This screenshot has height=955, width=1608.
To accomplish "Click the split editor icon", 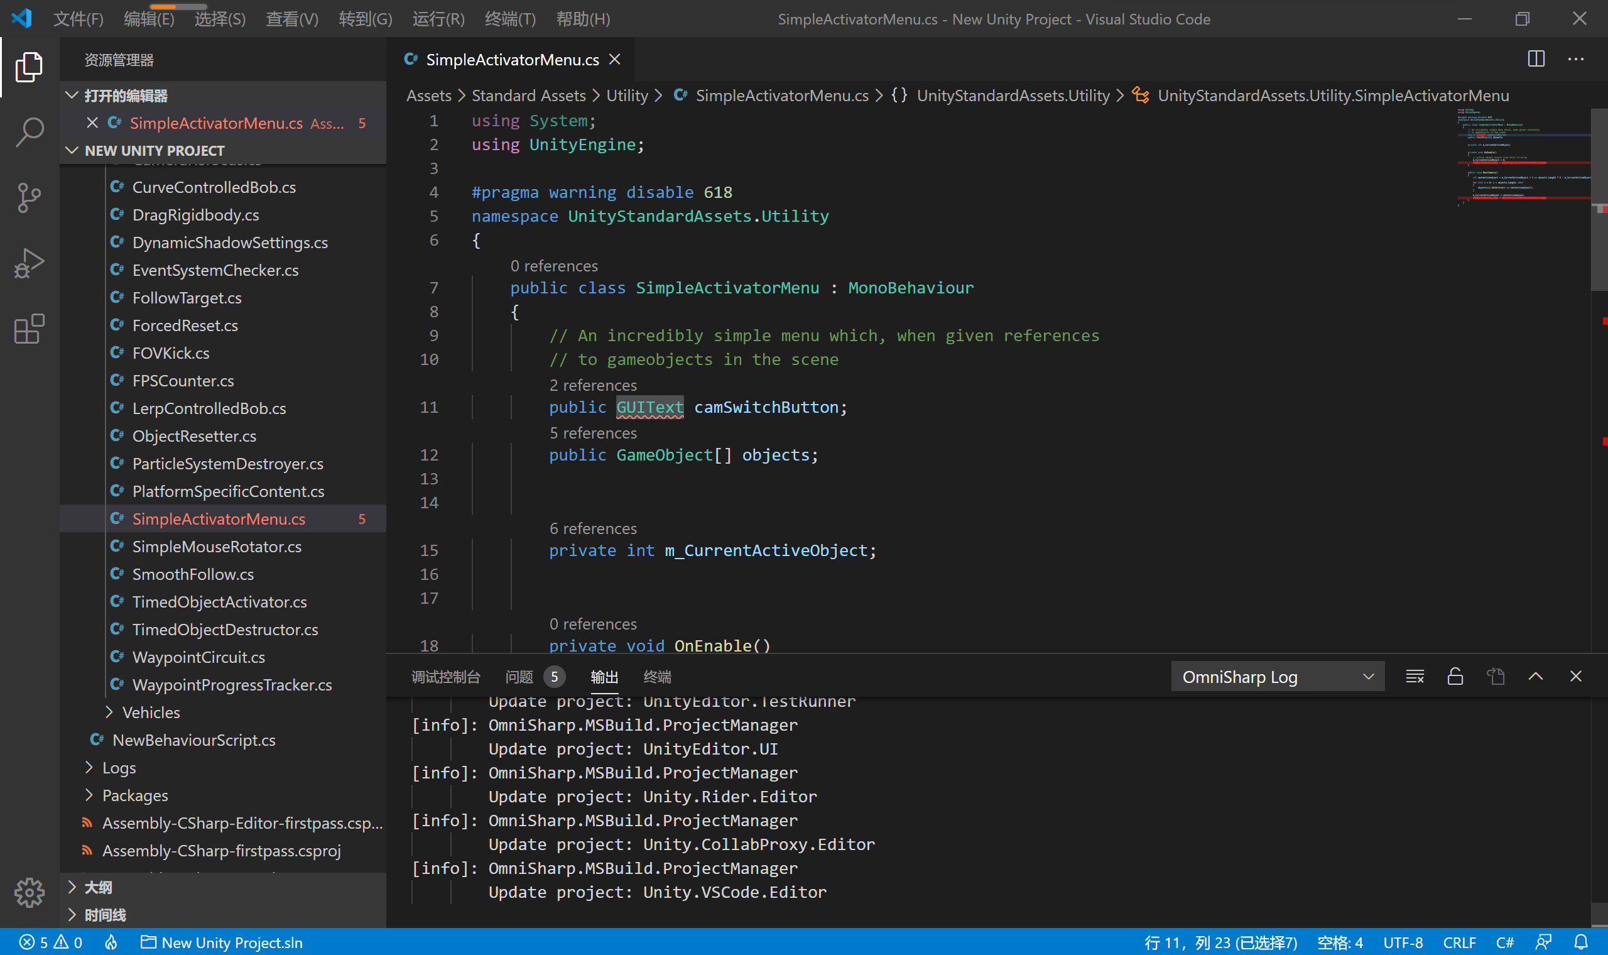I will point(1536,58).
